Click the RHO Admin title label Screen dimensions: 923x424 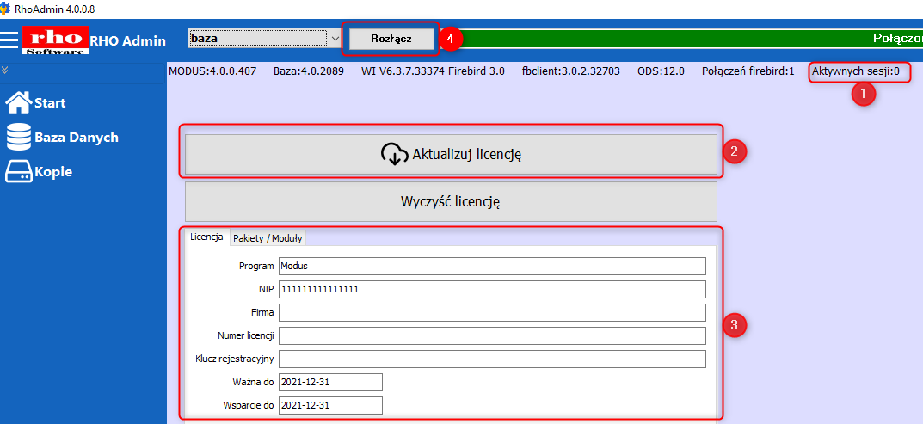(x=127, y=41)
